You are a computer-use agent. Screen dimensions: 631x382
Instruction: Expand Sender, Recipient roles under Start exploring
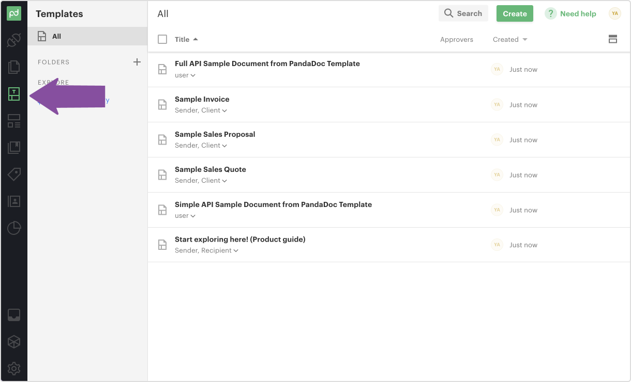tap(207, 251)
